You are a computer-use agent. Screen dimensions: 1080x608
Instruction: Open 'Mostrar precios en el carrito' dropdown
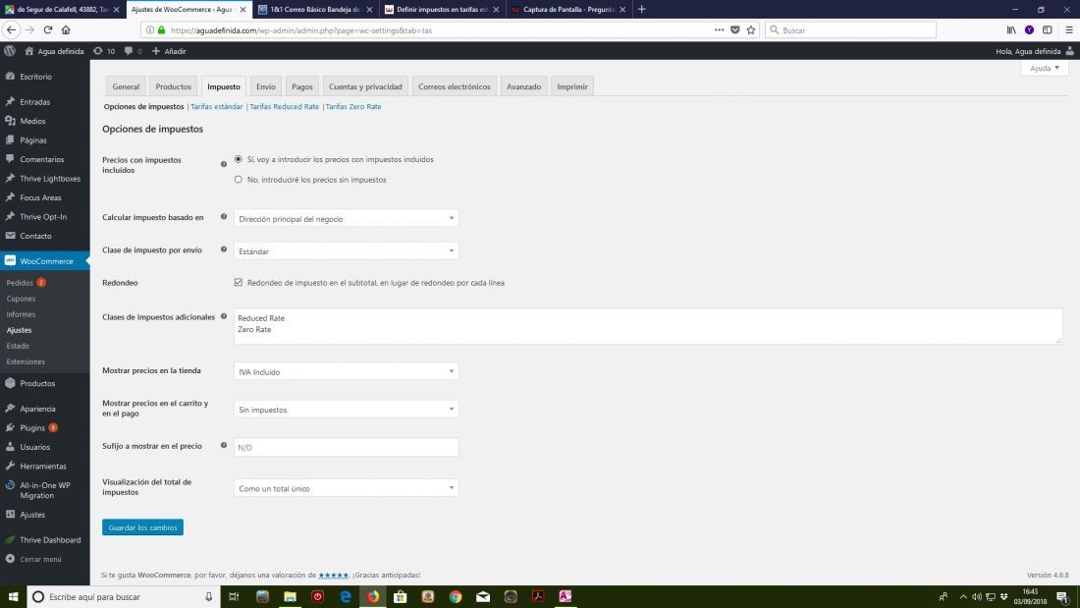pyautogui.click(x=346, y=409)
